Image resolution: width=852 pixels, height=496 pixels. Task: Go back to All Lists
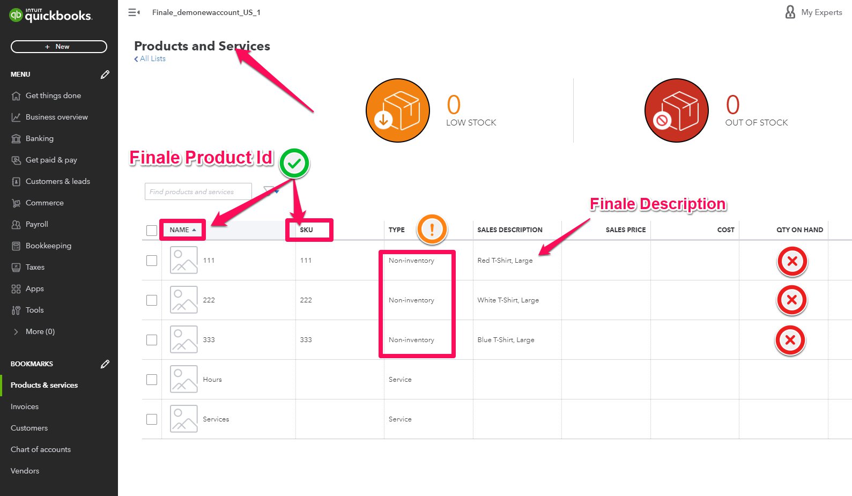[150, 59]
